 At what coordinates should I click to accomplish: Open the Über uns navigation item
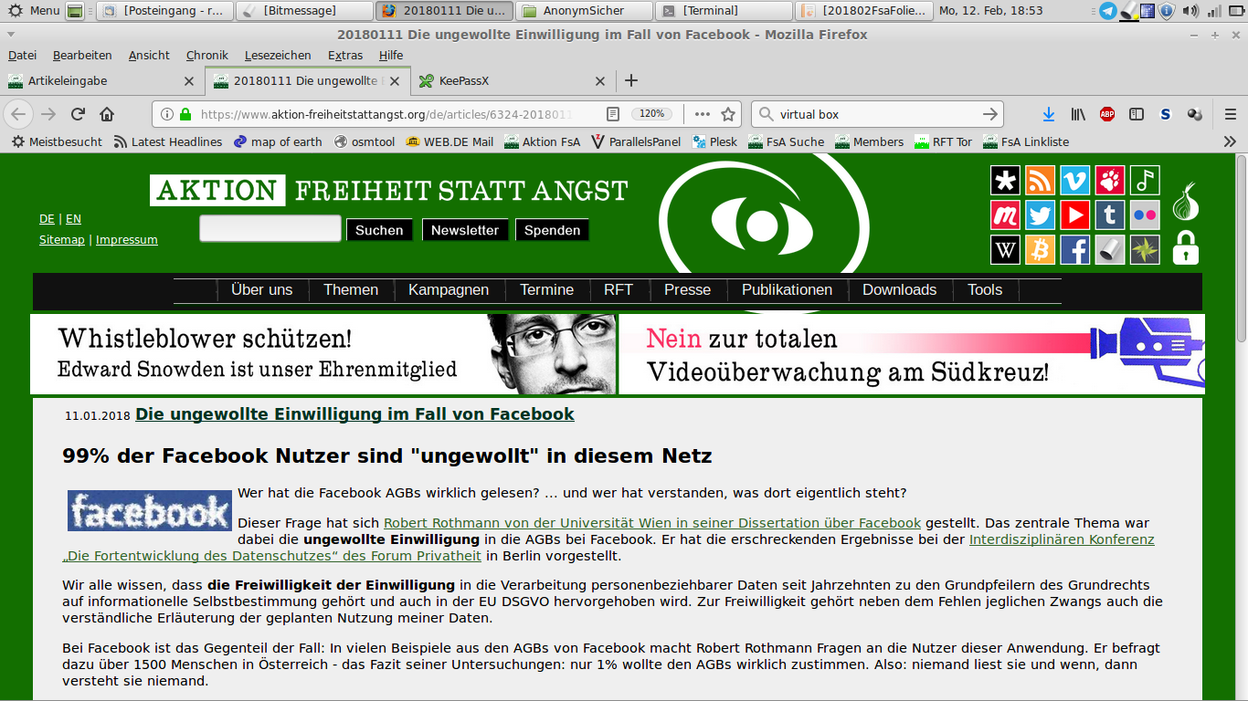(262, 289)
